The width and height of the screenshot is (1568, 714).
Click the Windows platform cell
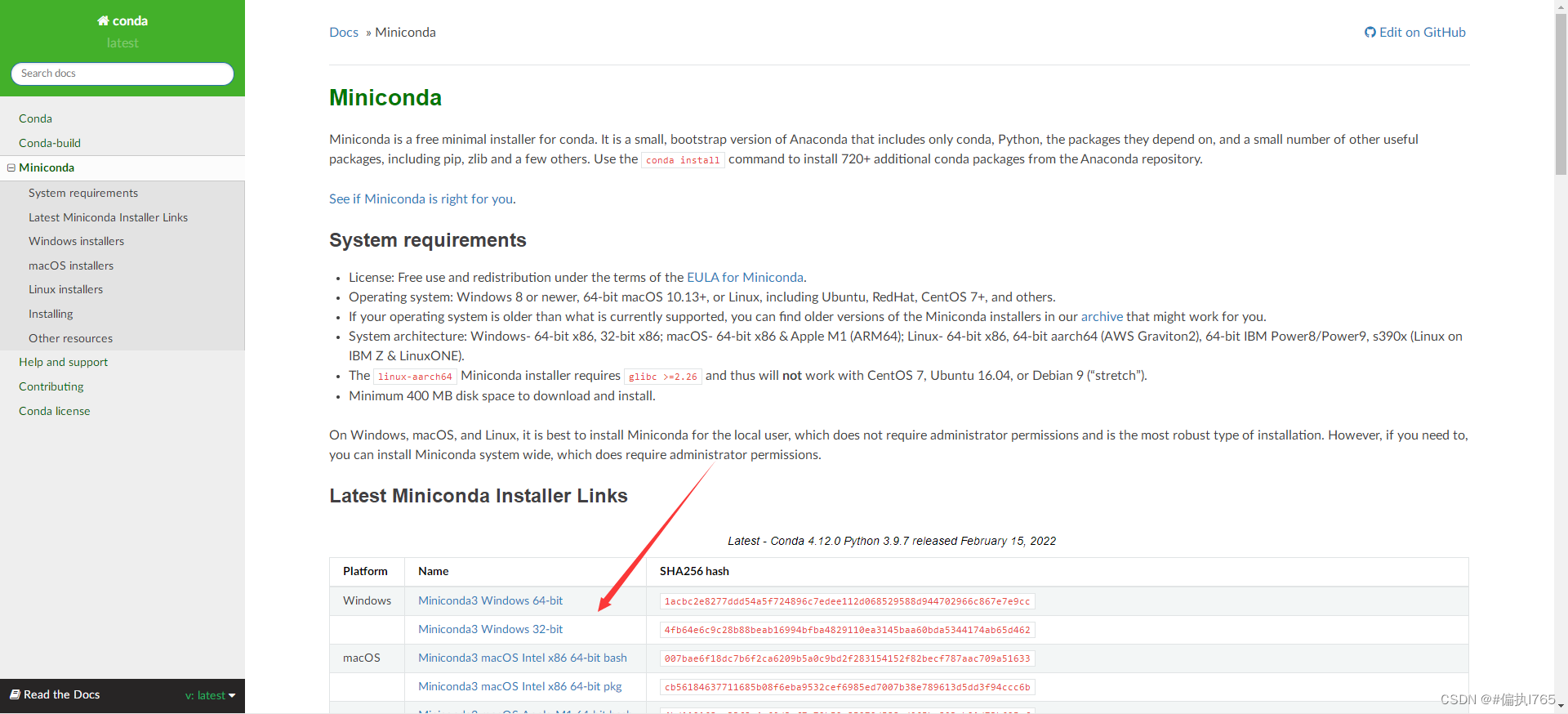[x=367, y=600]
